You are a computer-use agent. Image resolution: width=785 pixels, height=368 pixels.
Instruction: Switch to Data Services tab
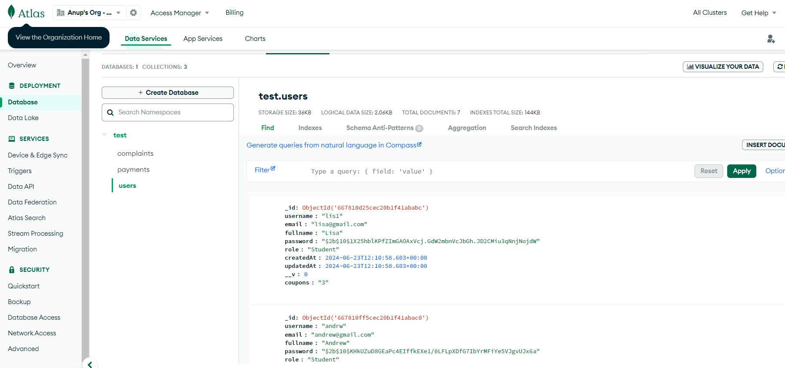[146, 39]
